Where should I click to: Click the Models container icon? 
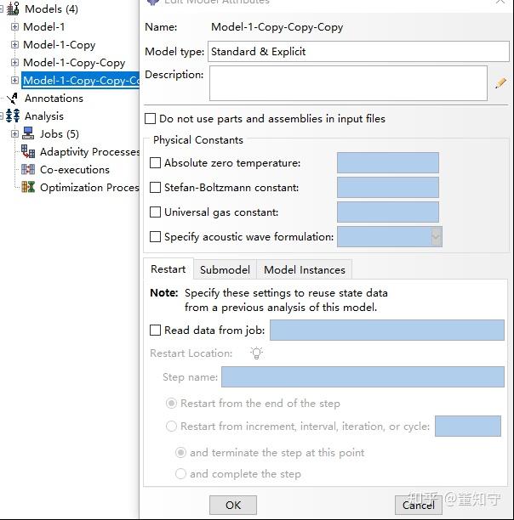click(x=13, y=8)
